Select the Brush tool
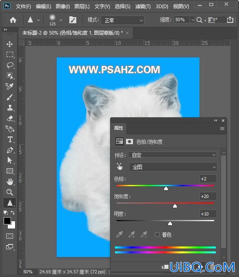239x277 pixels. (x=10, y=97)
